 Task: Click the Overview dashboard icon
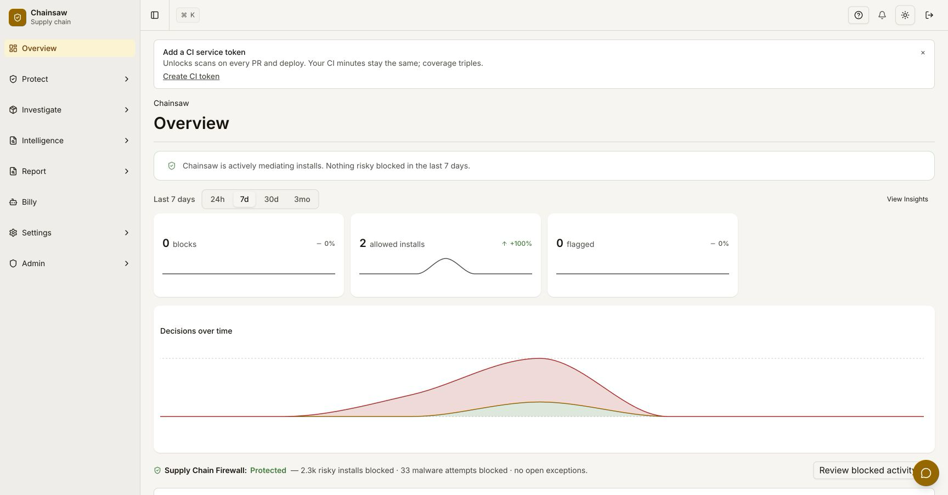[x=13, y=48]
